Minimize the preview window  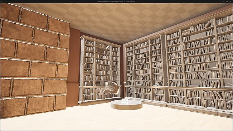point(223,1)
